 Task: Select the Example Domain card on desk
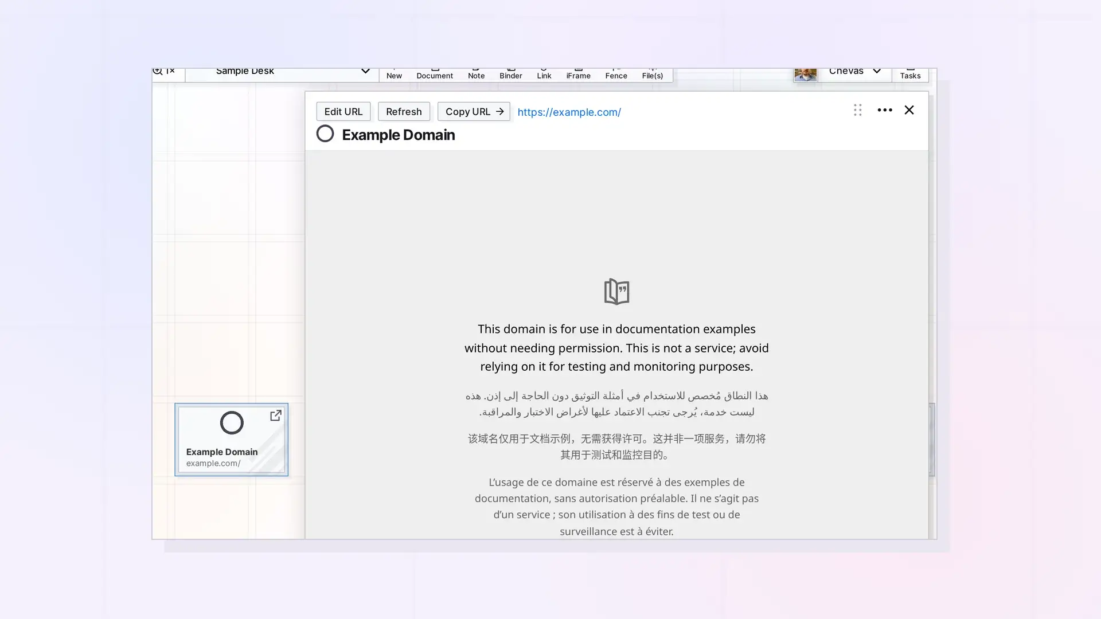[x=231, y=440]
